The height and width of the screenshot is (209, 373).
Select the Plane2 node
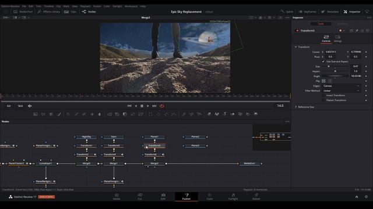click(195, 137)
